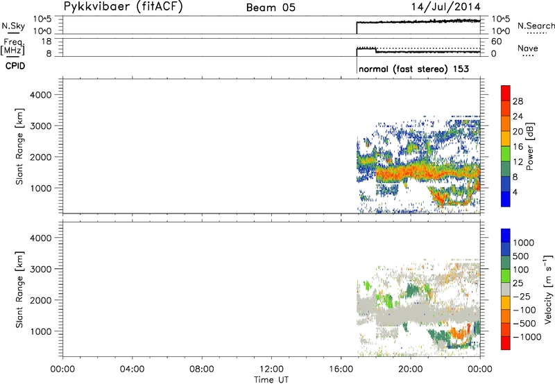
Task: Click the '20:00' time axis tick label
Action: [411, 369]
